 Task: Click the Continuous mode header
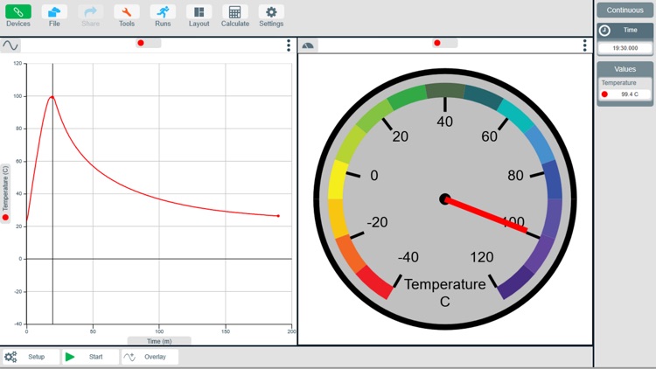coord(625,10)
